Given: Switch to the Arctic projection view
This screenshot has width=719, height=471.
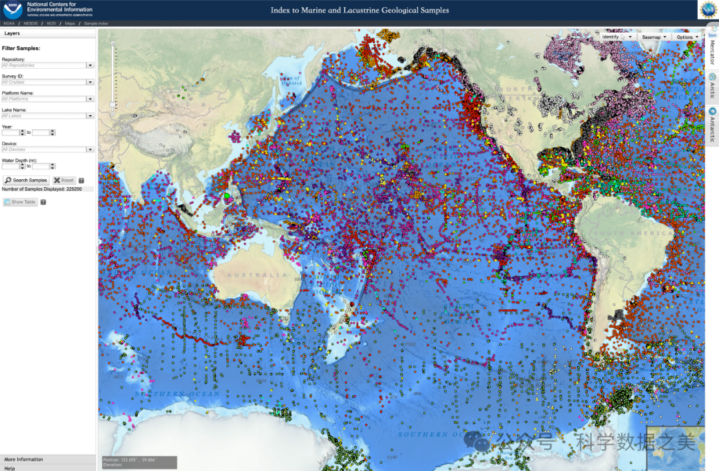Looking at the screenshot, I should (x=712, y=85).
